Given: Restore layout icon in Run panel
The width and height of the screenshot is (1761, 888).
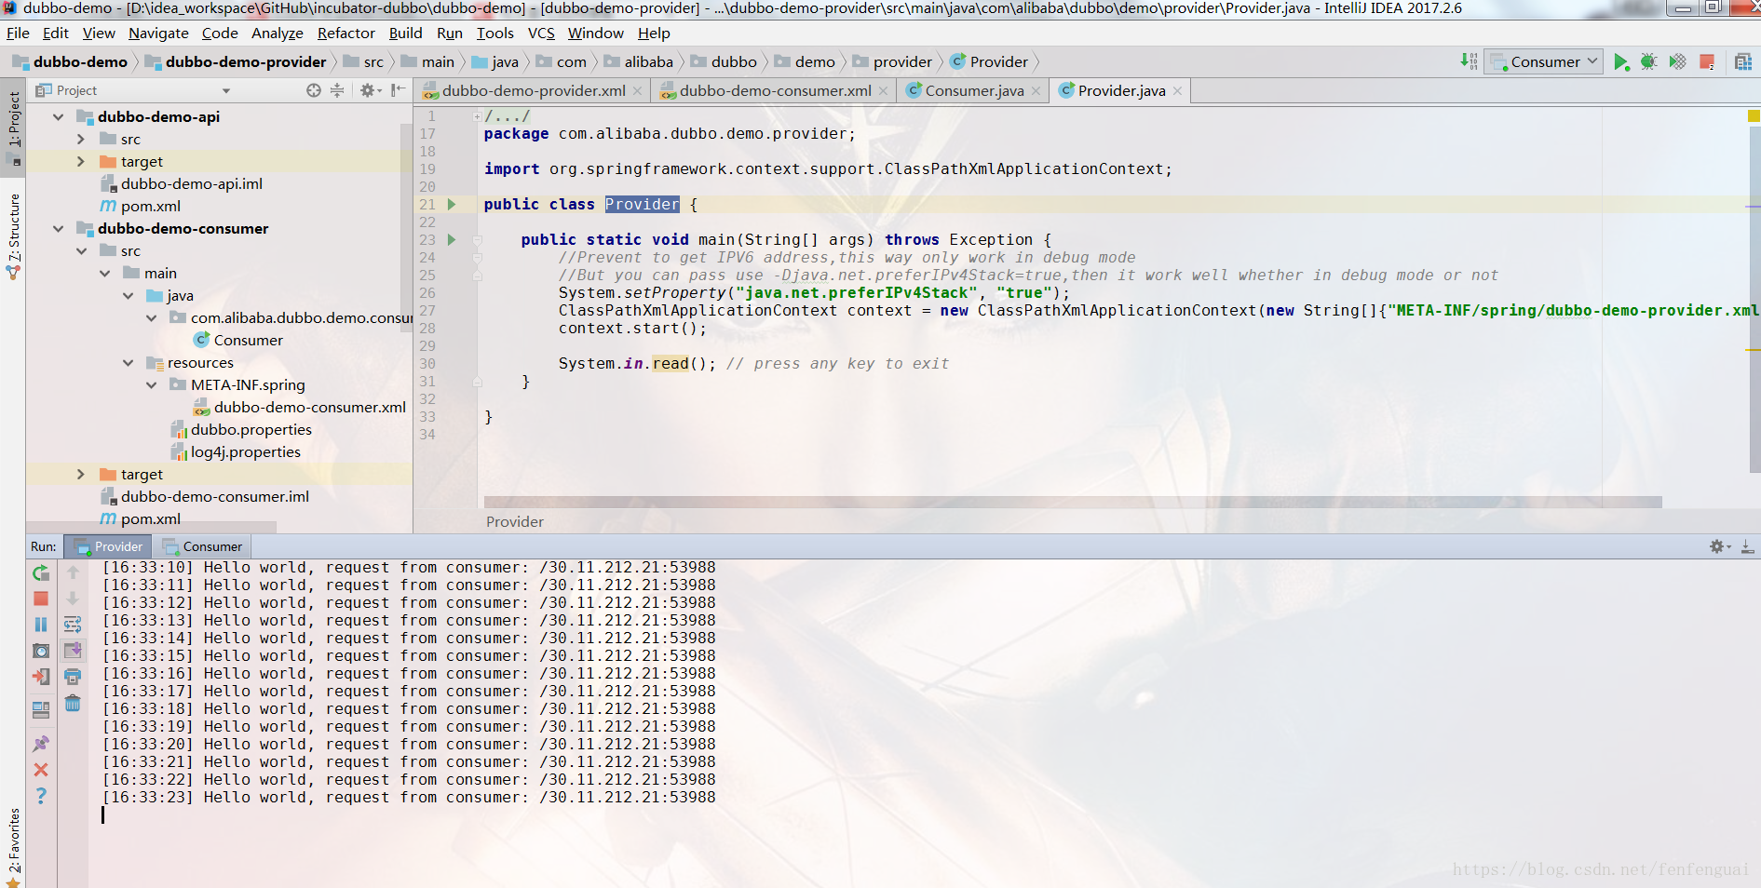Looking at the screenshot, I should (41, 710).
